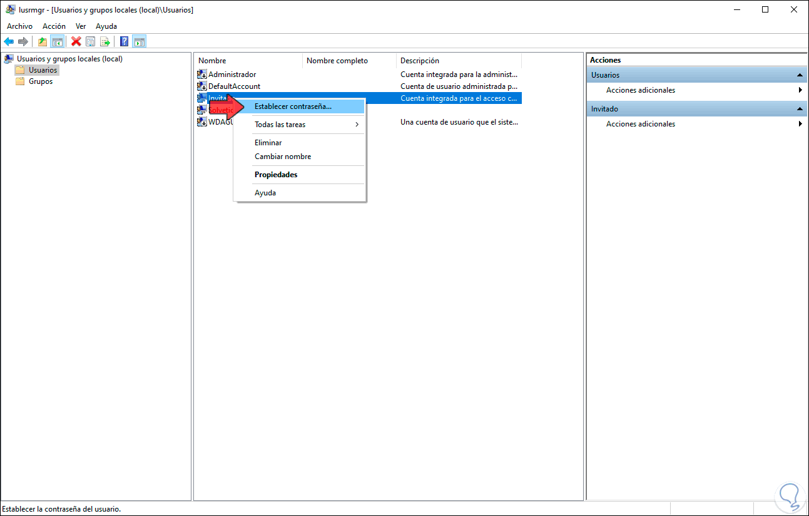Select Cambiar nombre from the context menu

299,157
